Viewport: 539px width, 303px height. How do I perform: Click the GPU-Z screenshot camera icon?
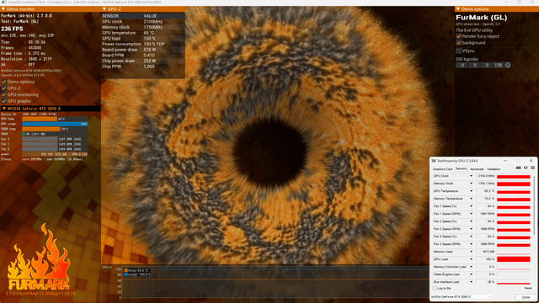519,168
